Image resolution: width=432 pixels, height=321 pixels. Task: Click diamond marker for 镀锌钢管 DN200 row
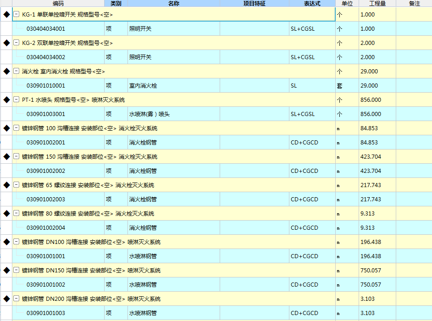click(6, 299)
